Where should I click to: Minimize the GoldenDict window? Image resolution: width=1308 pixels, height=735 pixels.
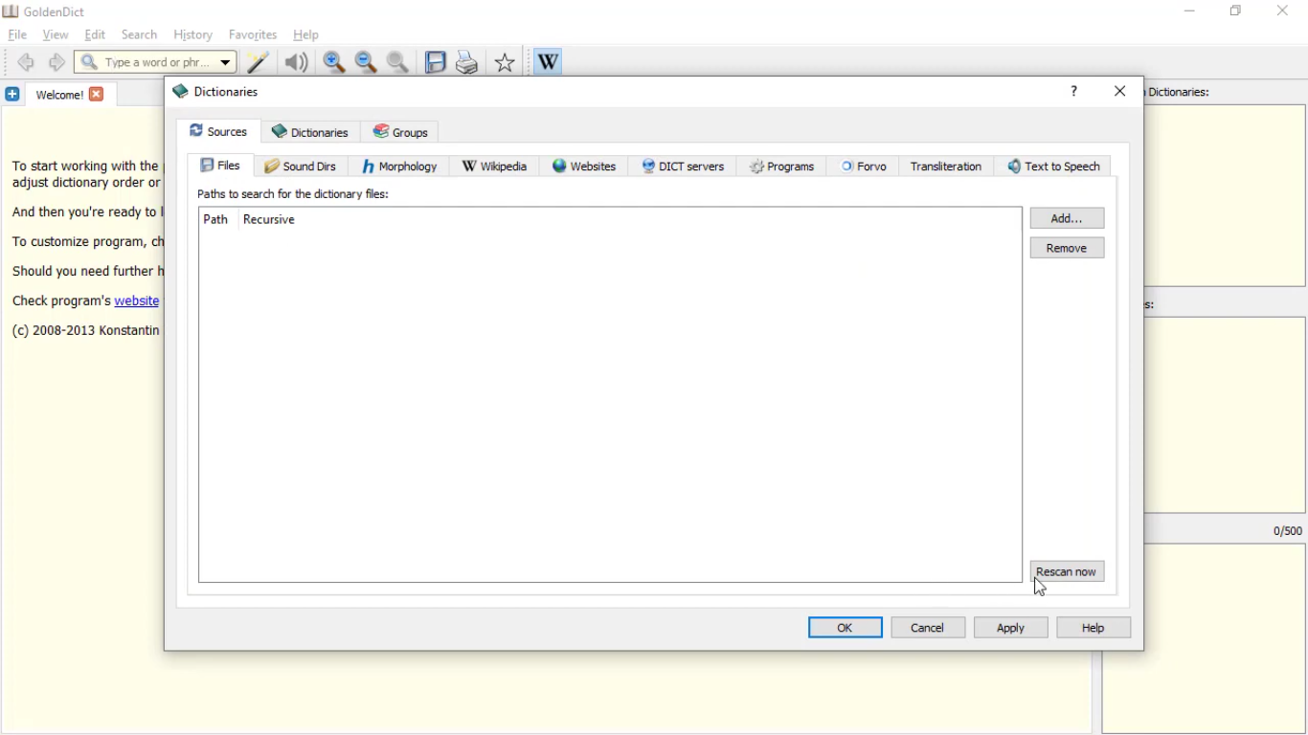point(1190,11)
